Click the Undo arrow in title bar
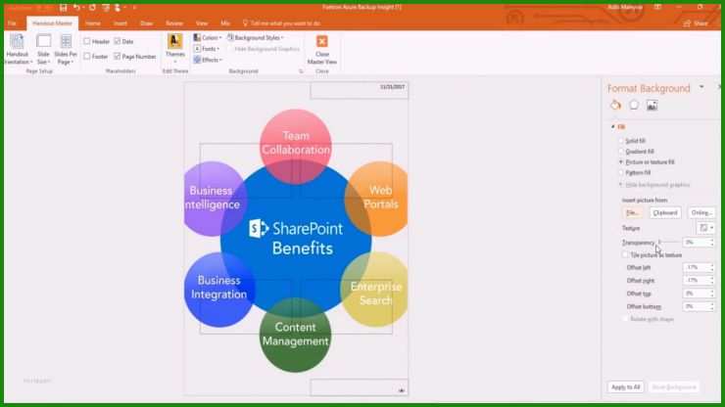725x407 pixels. 76,8
